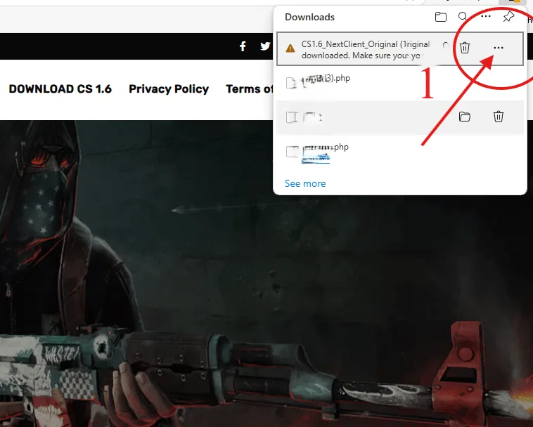The width and height of the screenshot is (533, 427).
Task: Search downloads with the magnifier icon
Action: click(463, 16)
